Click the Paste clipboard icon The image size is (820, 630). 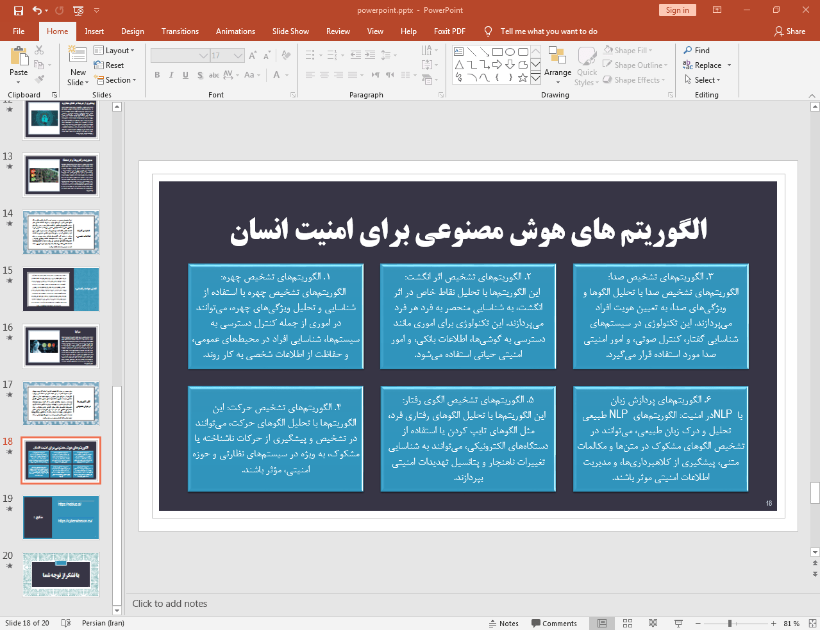click(19, 56)
